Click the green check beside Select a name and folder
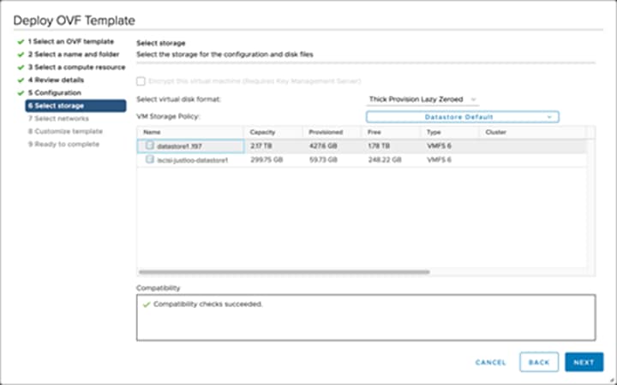This screenshot has width=617, height=385. click(x=21, y=55)
